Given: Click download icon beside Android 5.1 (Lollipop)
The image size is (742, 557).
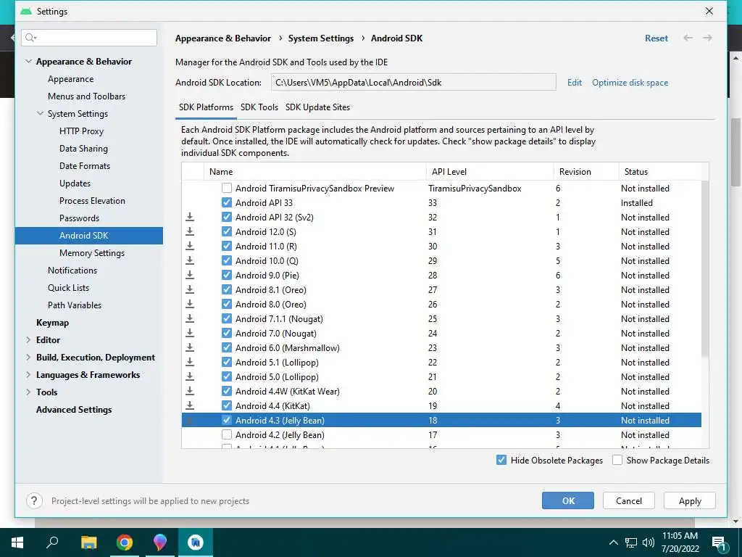Looking at the screenshot, I should tap(190, 363).
